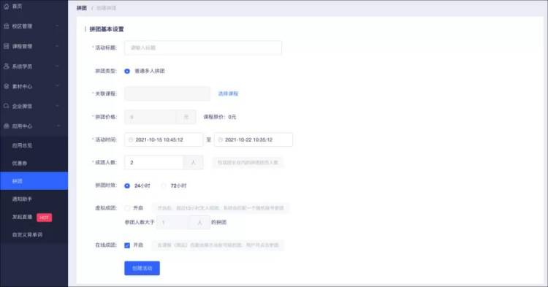Image resolution: width=548 pixels, height=287 pixels.
Task: Click the 关联课程 input field
Action: (x=167, y=93)
